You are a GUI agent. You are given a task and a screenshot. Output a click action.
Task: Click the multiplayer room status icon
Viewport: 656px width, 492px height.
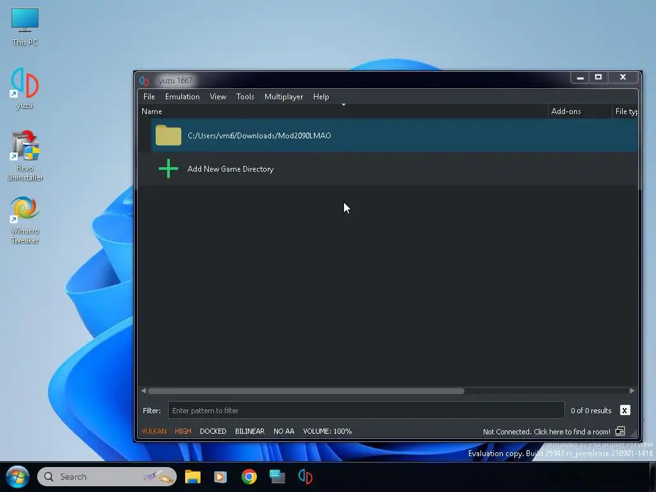click(x=620, y=431)
